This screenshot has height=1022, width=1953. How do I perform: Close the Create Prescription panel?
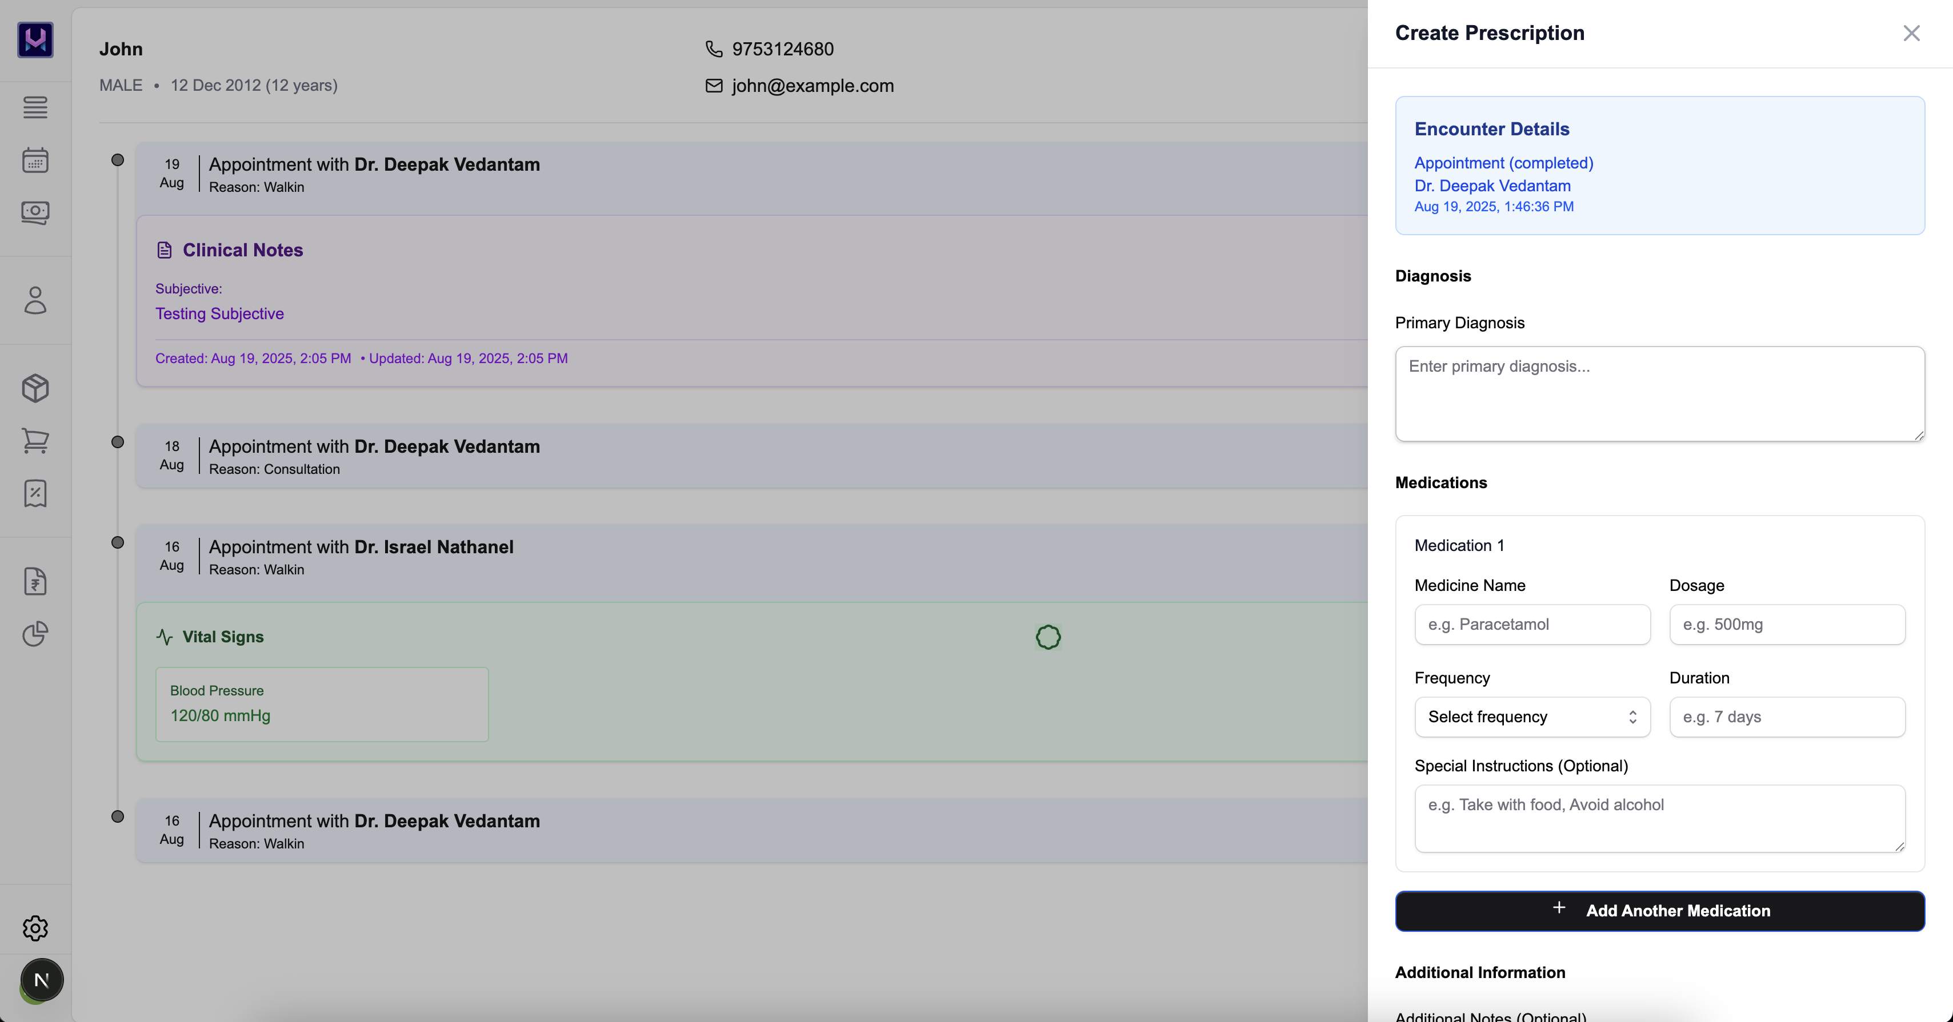click(x=1911, y=33)
